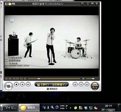121x112 pixels.
Task: Click the eject/open file button
Action: point(75,85)
